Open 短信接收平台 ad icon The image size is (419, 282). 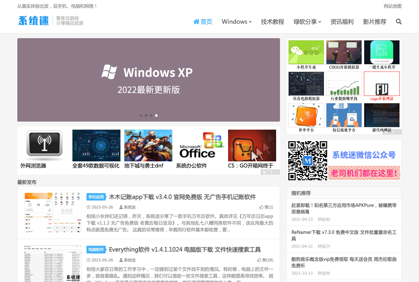[x=344, y=115]
